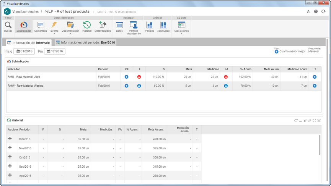Refresh the Historial panel
Image resolution: width=331 pixels, height=186 pixels.
coord(296,121)
